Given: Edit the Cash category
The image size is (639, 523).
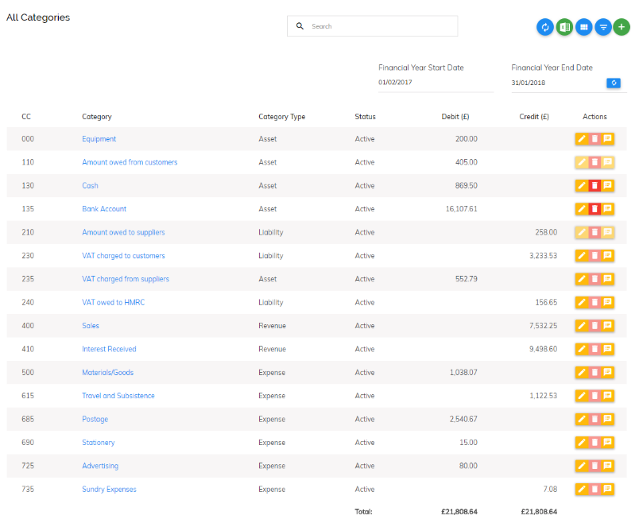Looking at the screenshot, I should (582, 186).
